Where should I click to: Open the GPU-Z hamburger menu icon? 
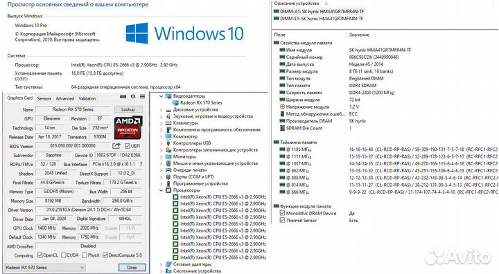coord(142,97)
